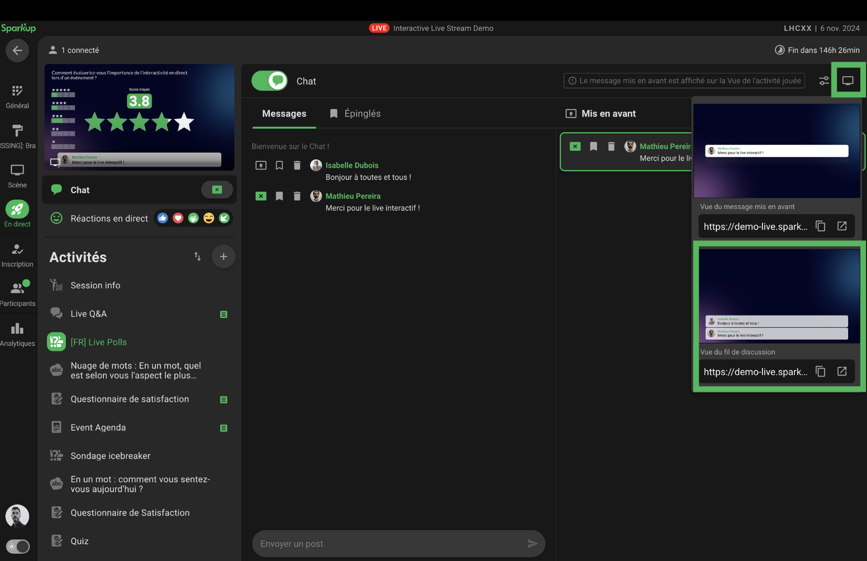The image size is (867, 561).
Task: Disable the Chat toggle switch
Action: pyautogui.click(x=270, y=81)
